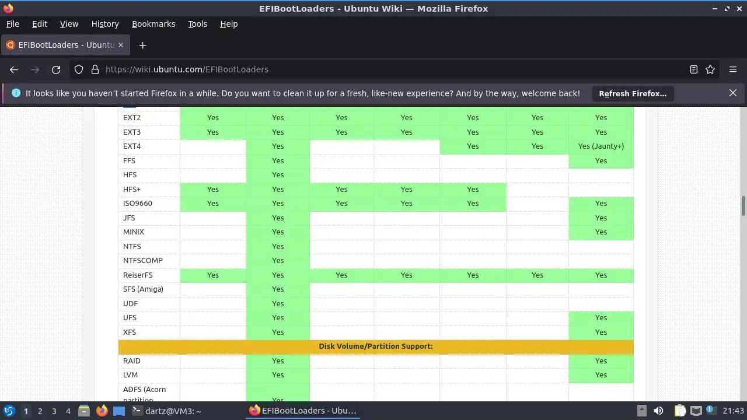
Task: Click the 'Yes (Jaunty+)' cell
Action: [601, 146]
